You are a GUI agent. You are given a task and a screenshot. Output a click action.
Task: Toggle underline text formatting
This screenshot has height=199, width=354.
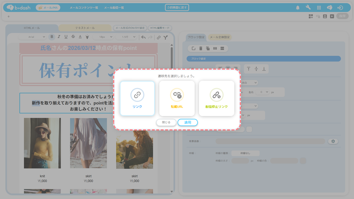tap(66, 37)
